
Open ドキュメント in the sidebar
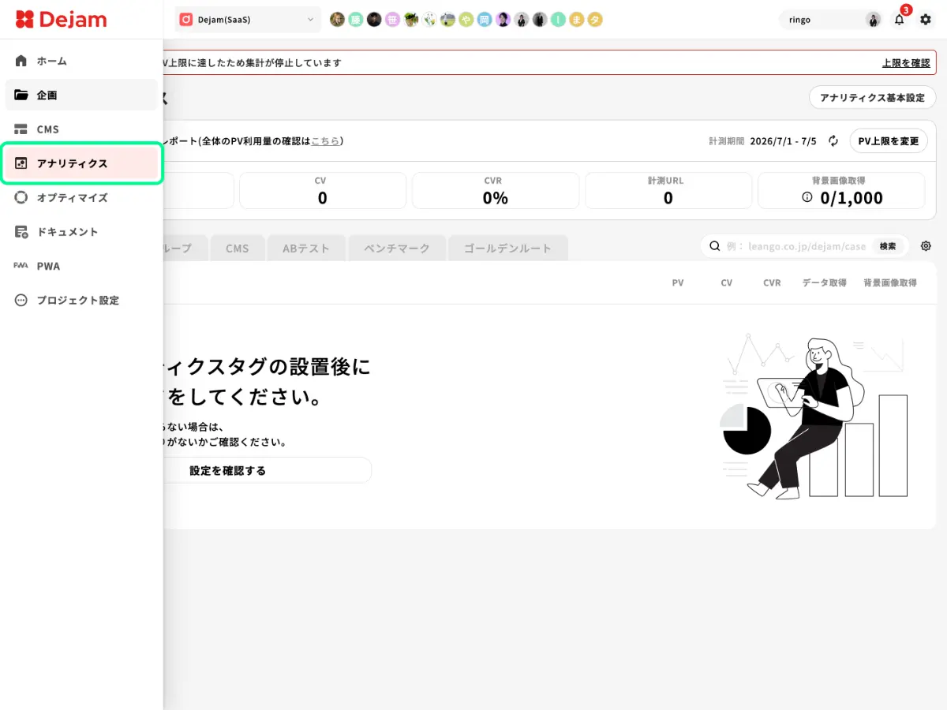(81, 232)
